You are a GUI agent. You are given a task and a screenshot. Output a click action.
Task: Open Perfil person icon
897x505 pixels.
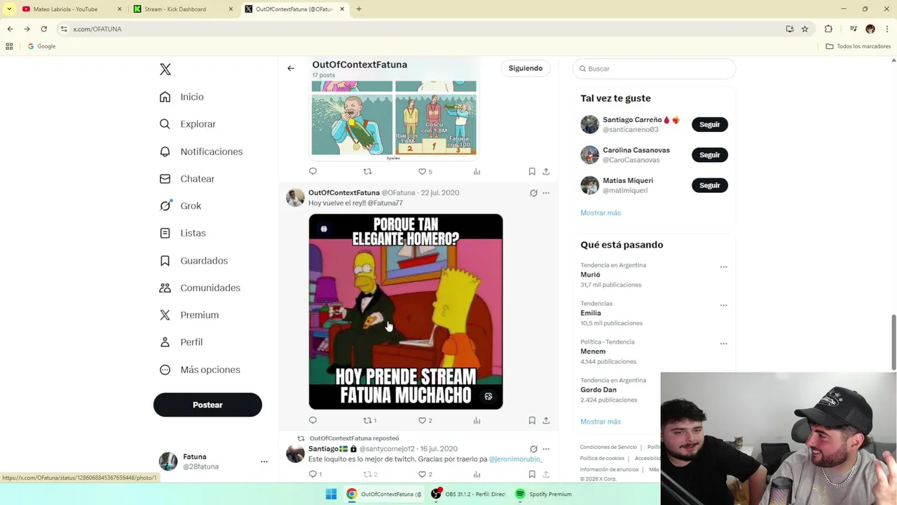tap(165, 342)
